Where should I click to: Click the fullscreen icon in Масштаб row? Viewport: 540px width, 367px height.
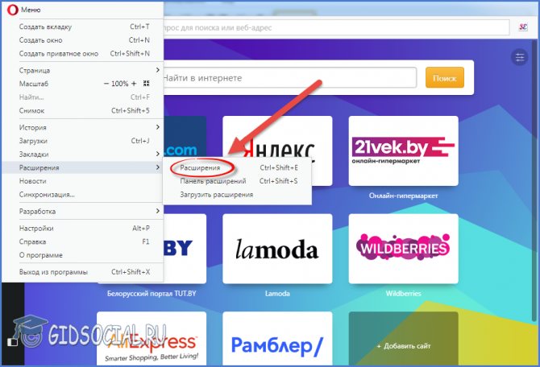pos(147,84)
